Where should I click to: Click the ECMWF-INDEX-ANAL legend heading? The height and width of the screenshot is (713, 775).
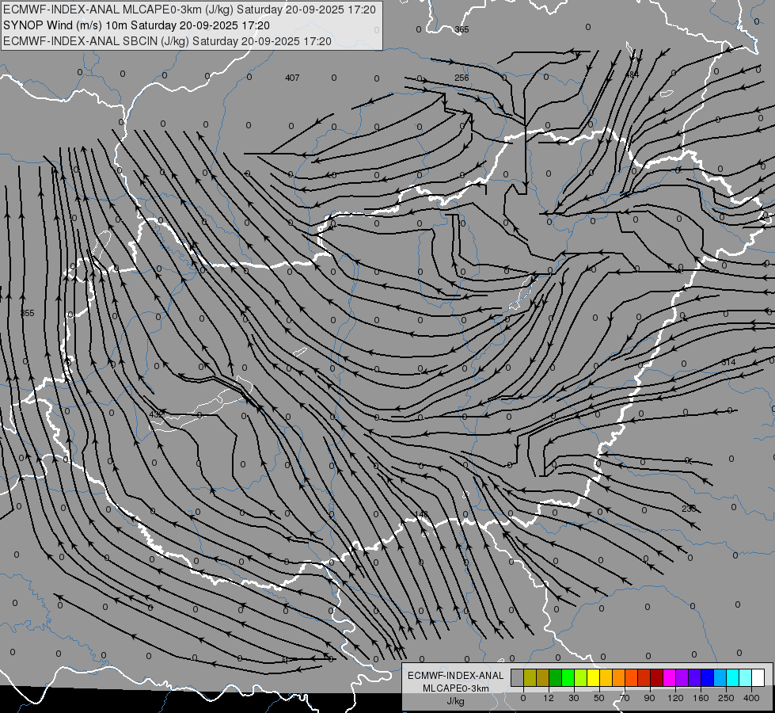(x=455, y=675)
